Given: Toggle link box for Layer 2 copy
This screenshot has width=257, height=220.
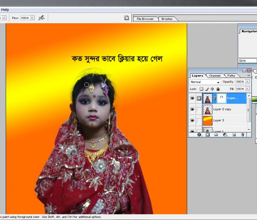Looking at the screenshot, I should [199, 109].
